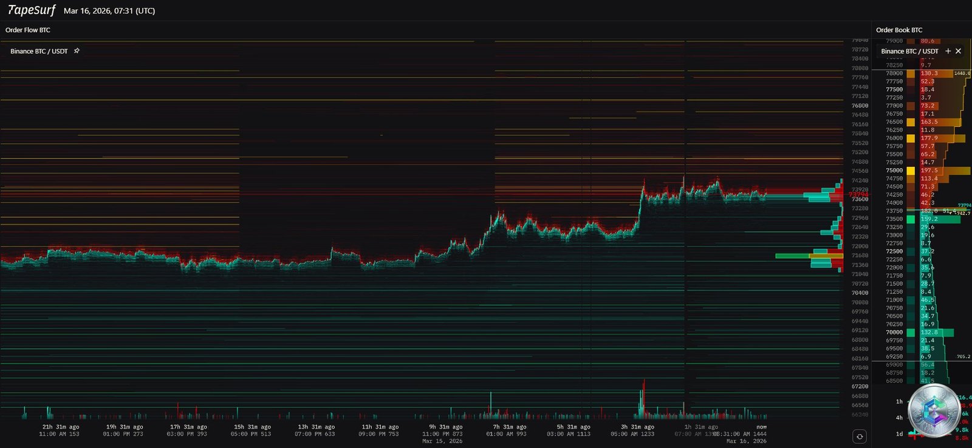Image resolution: width=972 pixels, height=448 pixels.
Task: Click the refresh icon below the price axis
Action: (860, 436)
